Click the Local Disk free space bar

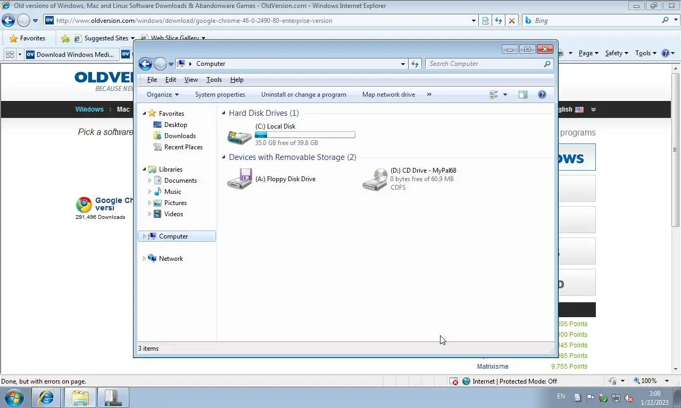305,135
